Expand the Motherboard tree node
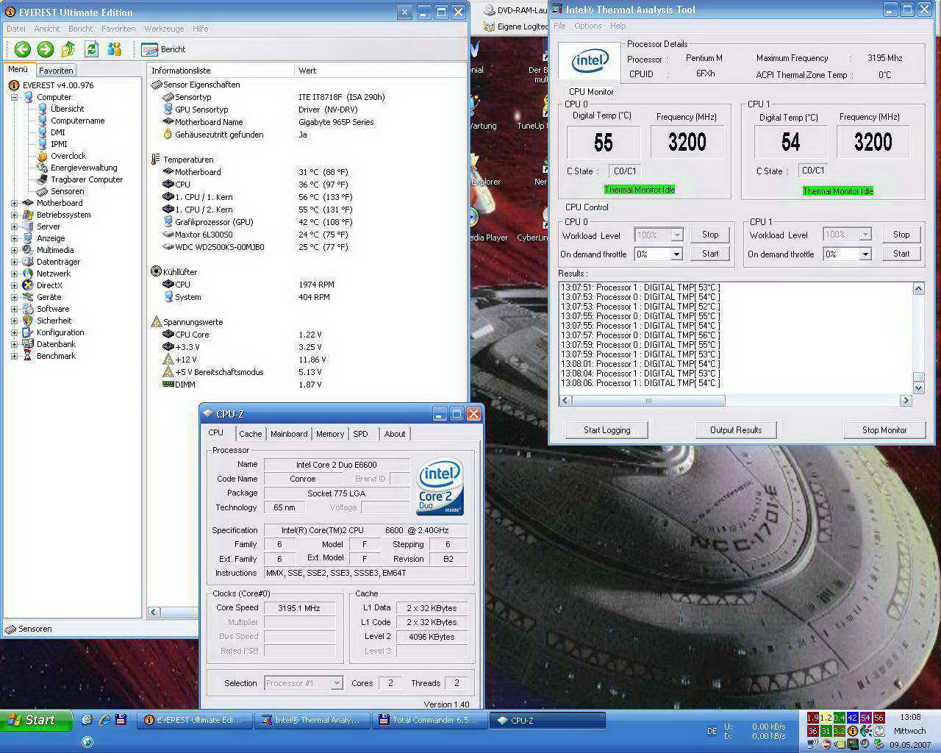 (14, 203)
